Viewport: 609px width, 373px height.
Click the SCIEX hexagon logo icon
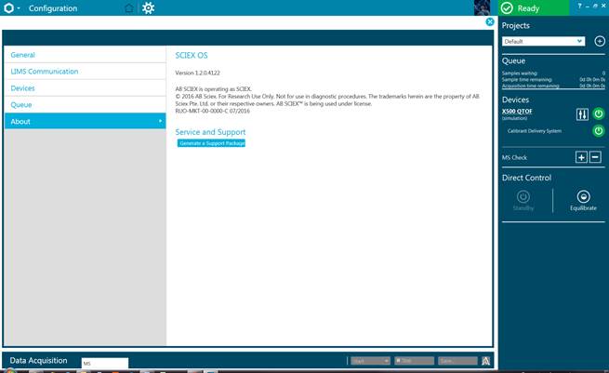(x=8, y=7)
